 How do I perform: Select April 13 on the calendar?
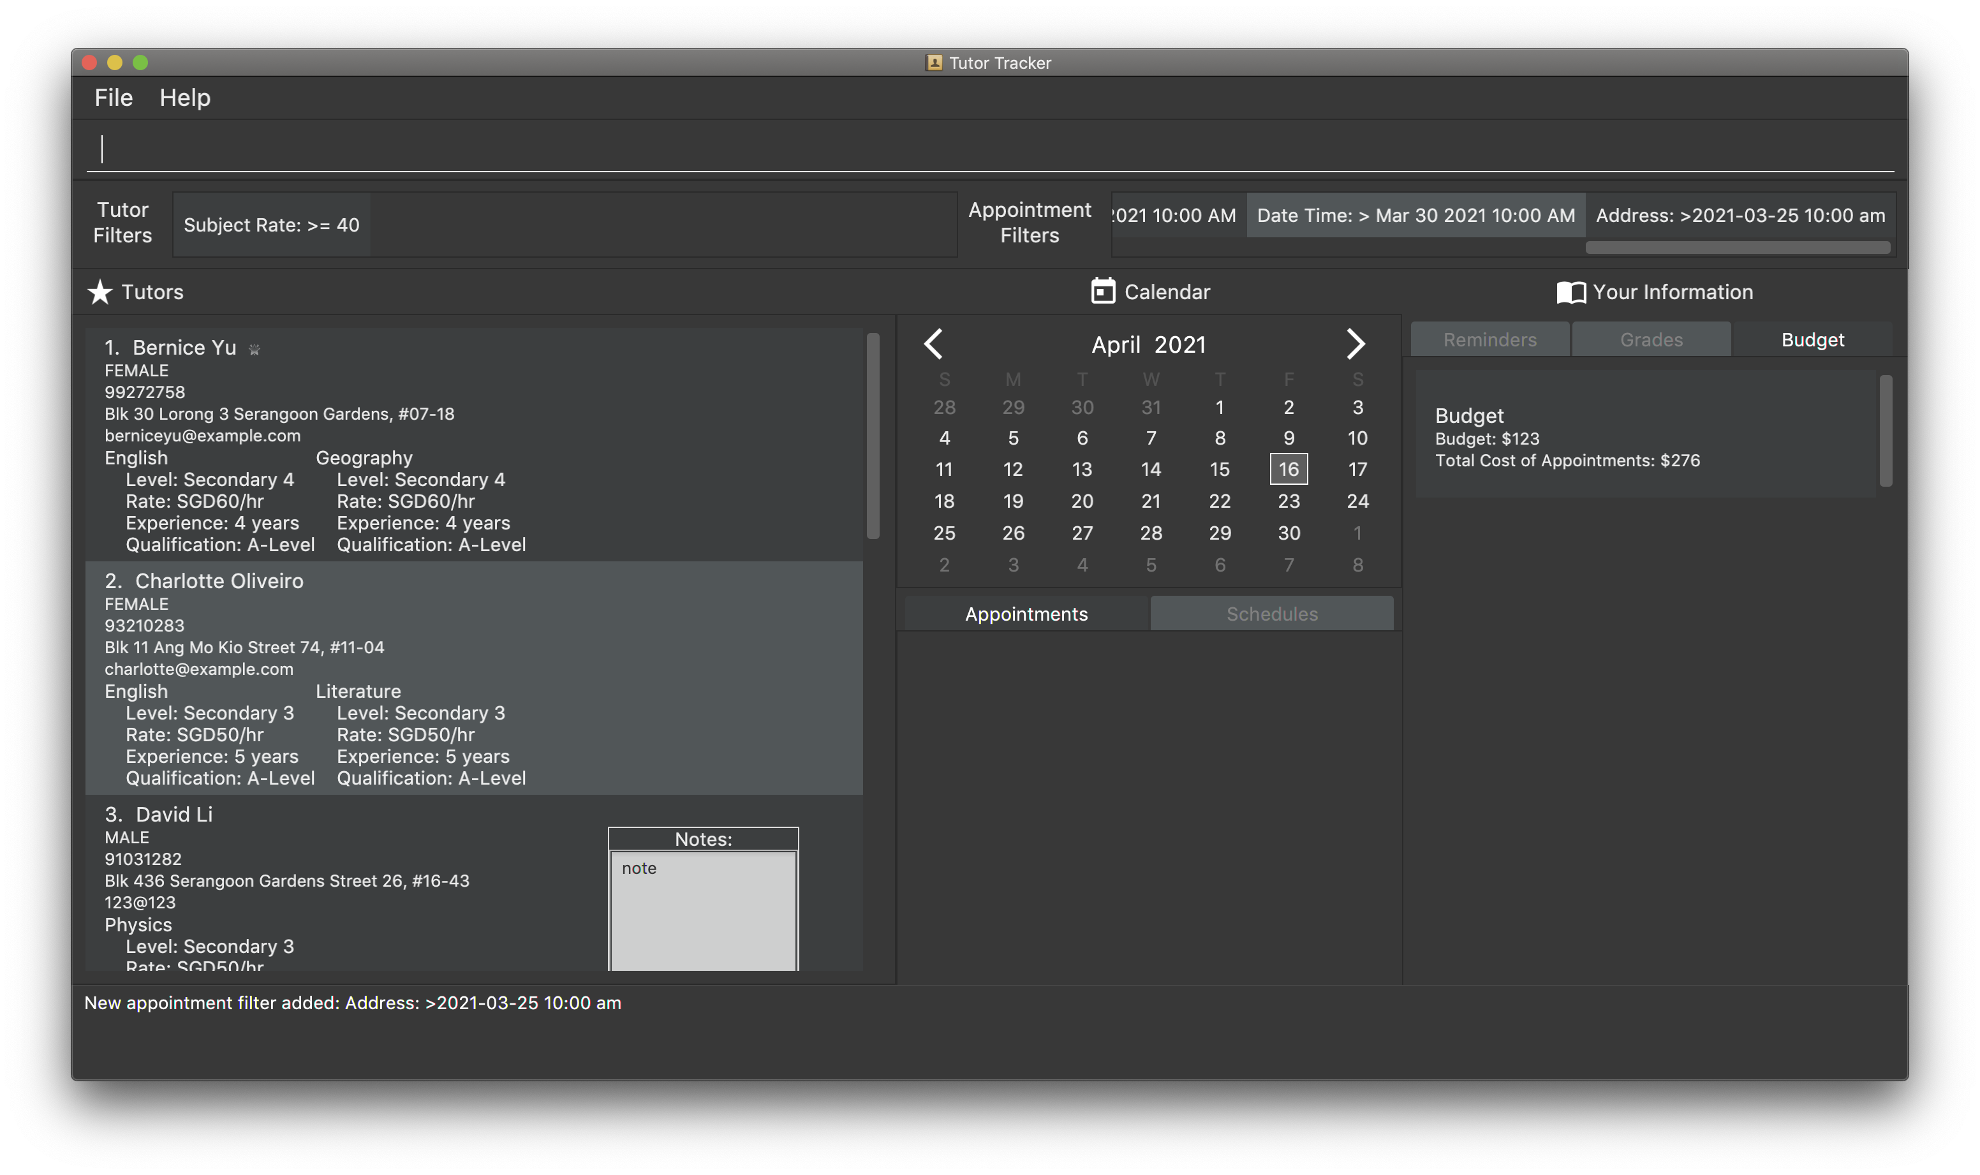click(1081, 469)
